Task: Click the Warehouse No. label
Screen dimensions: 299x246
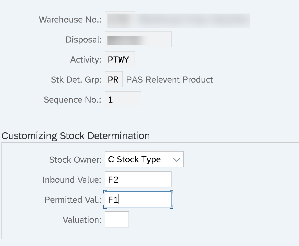Action: click(70, 19)
